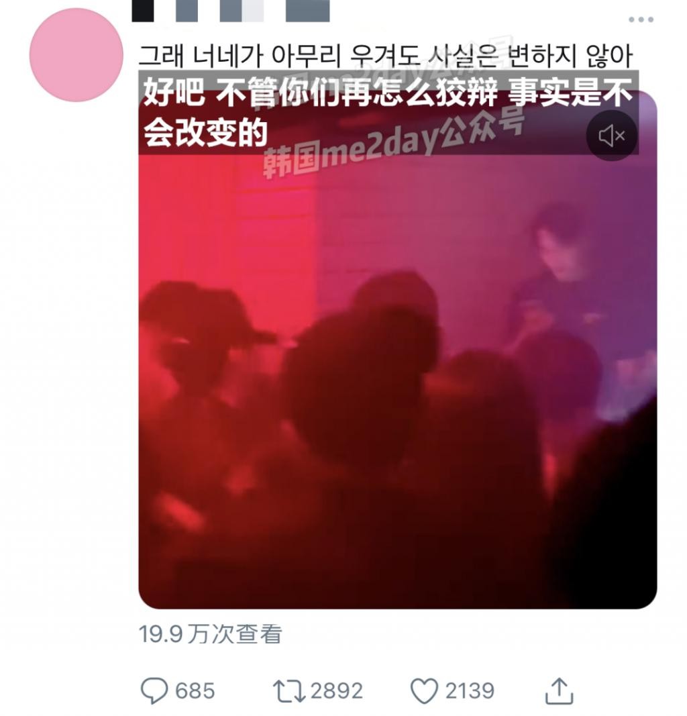Click the widest gray censored name block
Viewport: 687px width, 716px height.
308,11
